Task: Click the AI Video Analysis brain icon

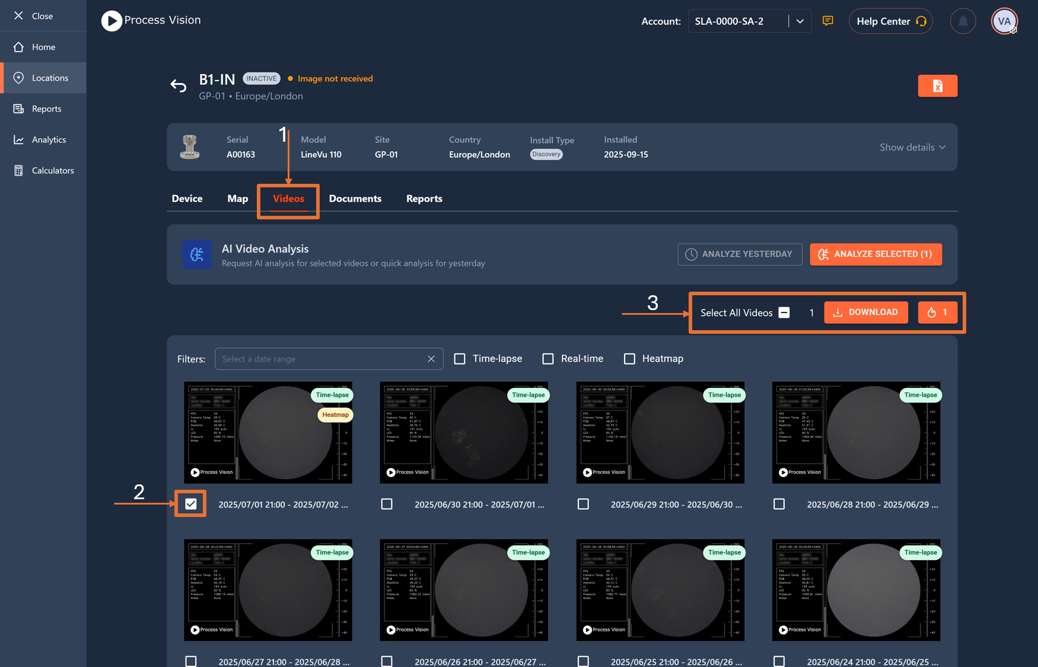Action: point(197,254)
